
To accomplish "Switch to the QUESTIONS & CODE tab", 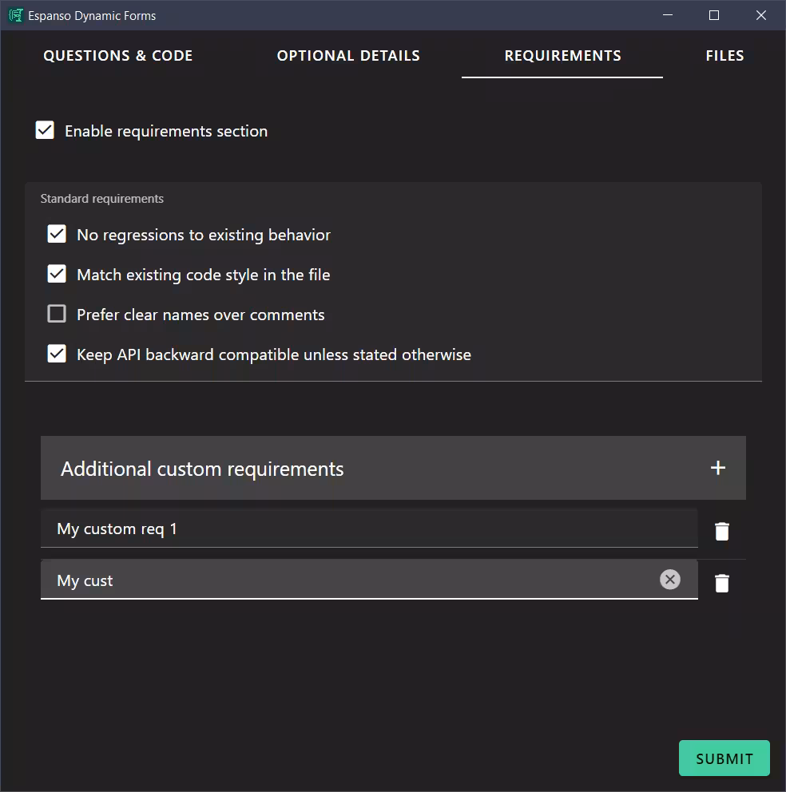I will (x=117, y=56).
